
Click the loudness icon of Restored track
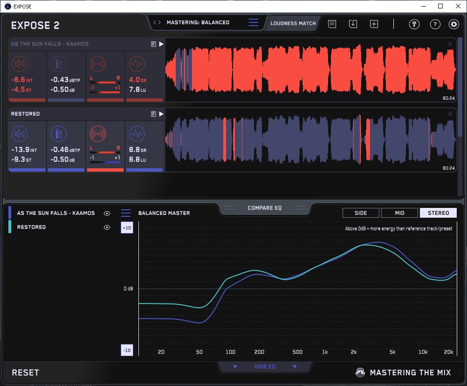pyautogui.click(x=19, y=134)
